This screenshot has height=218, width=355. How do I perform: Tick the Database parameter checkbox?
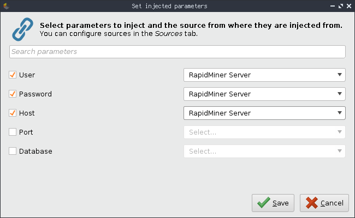point(13,151)
